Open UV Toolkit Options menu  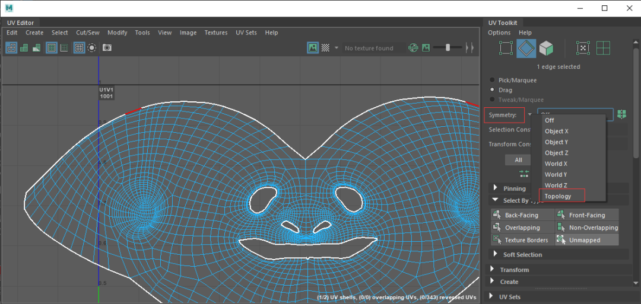[x=499, y=33]
